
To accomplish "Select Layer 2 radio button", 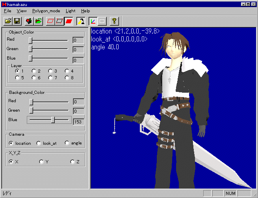I will 34,71.
